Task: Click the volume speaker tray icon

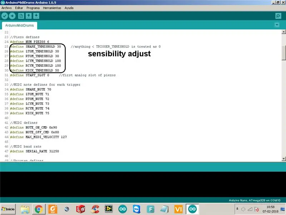Action: coord(243,209)
